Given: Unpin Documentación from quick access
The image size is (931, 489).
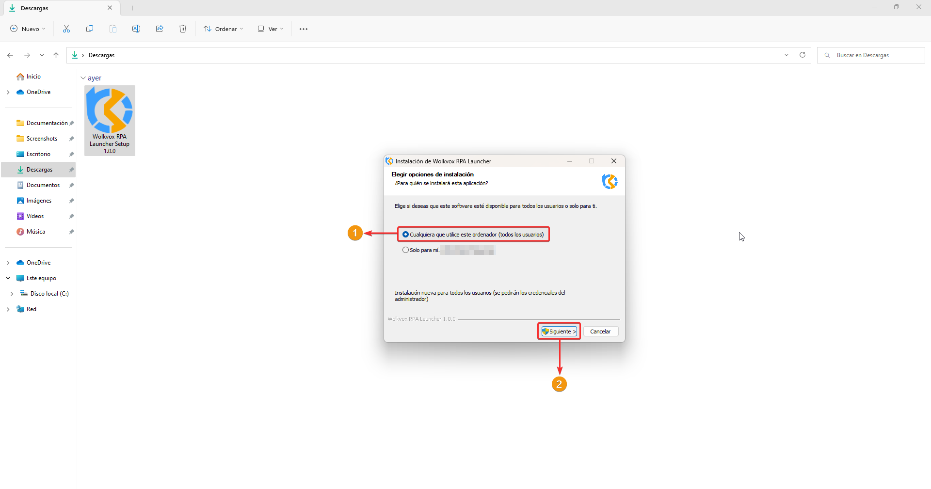Looking at the screenshot, I should pyautogui.click(x=72, y=123).
